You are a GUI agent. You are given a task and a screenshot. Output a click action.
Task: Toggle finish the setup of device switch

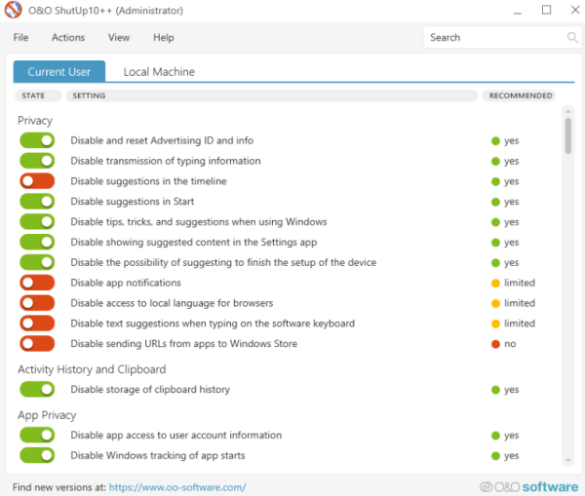(37, 262)
